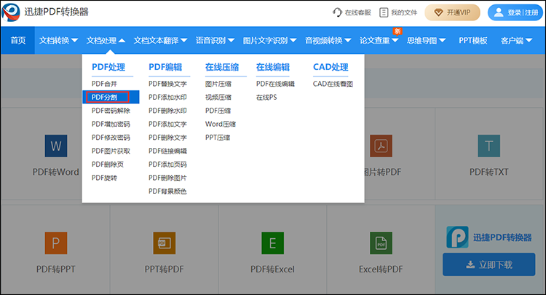Open Word压缩 menu item
The width and height of the screenshot is (546, 295).
221,124
